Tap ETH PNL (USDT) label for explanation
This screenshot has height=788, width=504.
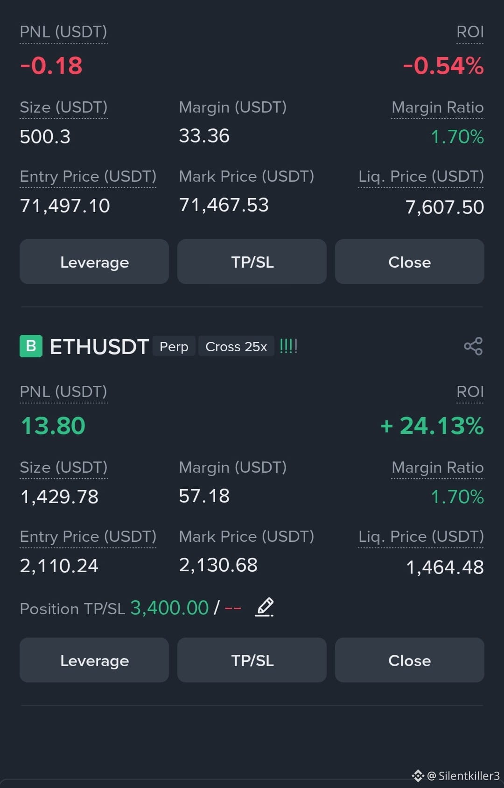click(63, 392)
